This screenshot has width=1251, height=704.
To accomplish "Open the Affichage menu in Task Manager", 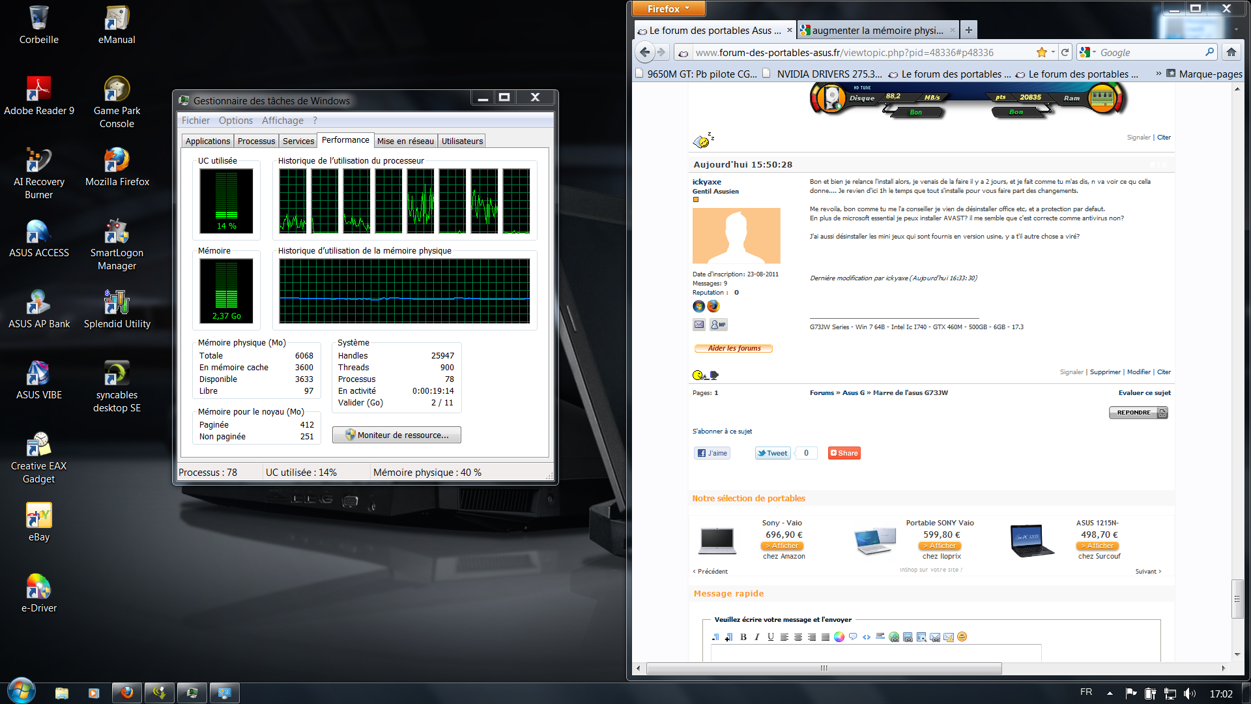I will [x=282, y=121].
